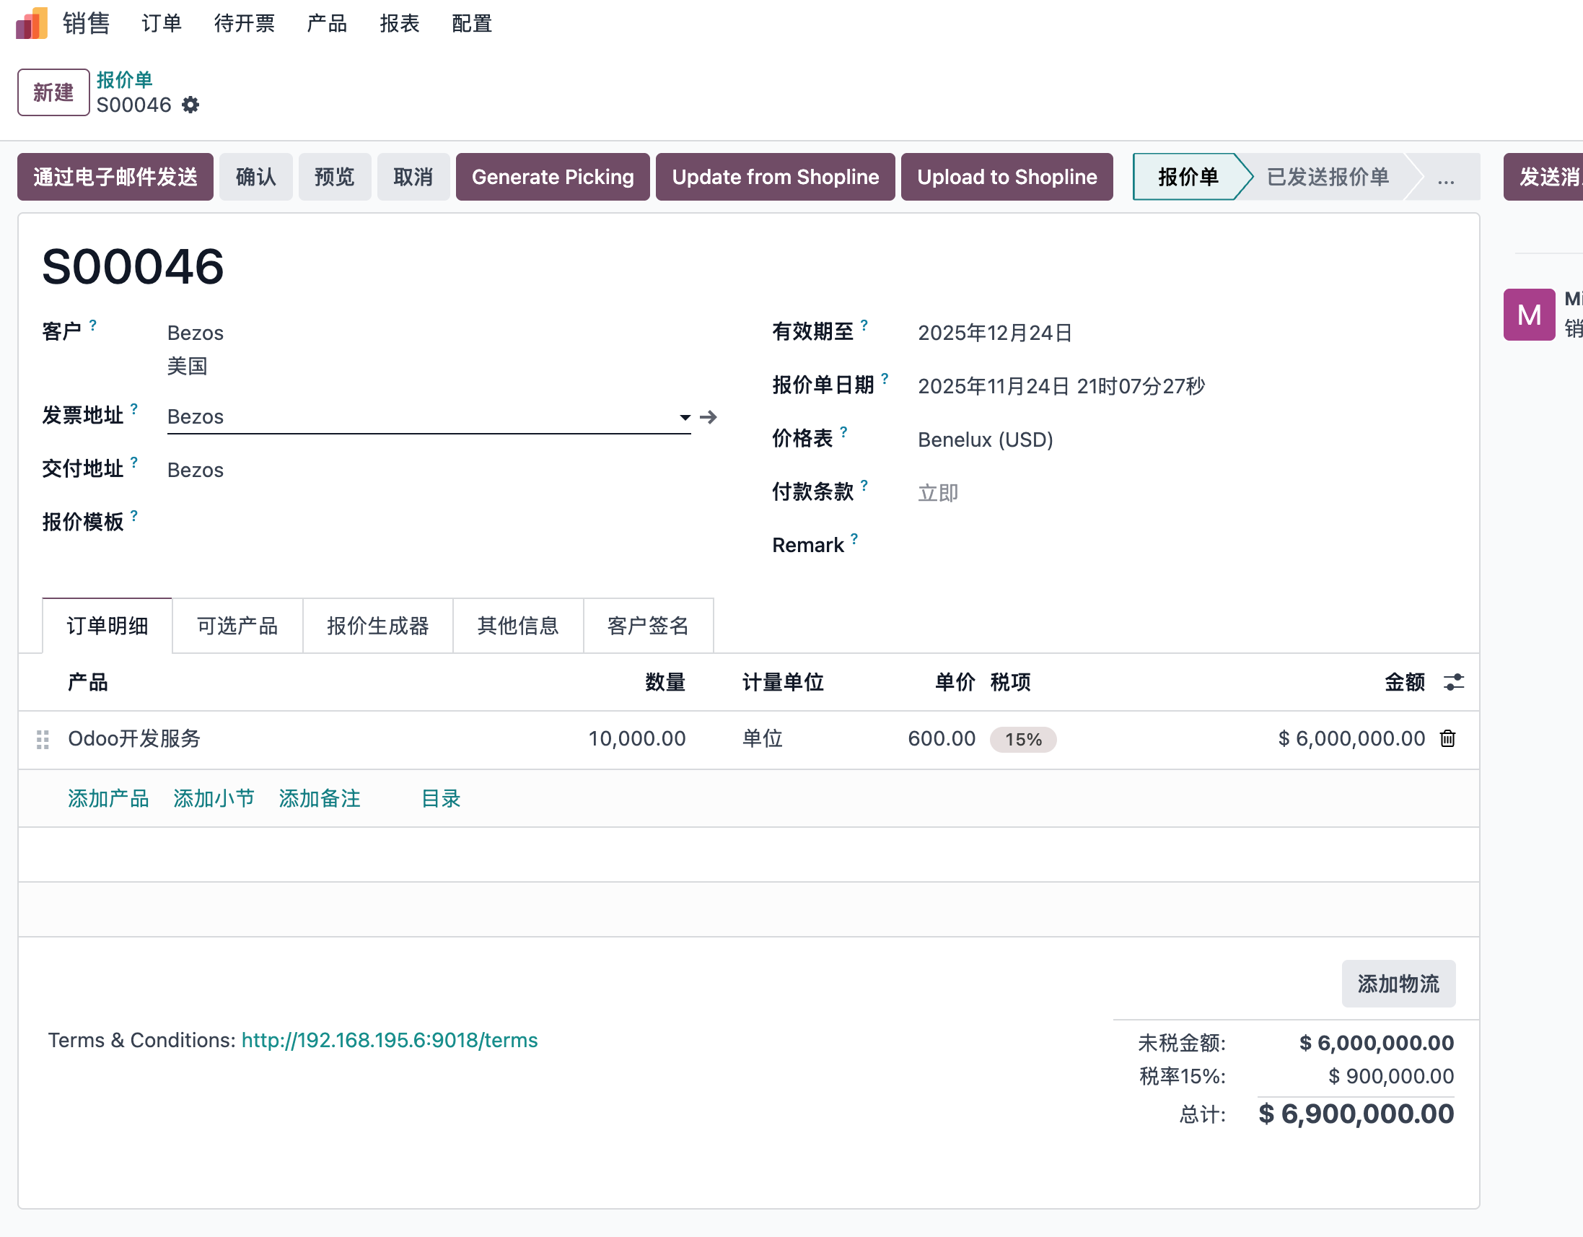Viewport: 1583px width, 1237px height.
Task: Click Update from Shopline button
Action: [776, 177]
